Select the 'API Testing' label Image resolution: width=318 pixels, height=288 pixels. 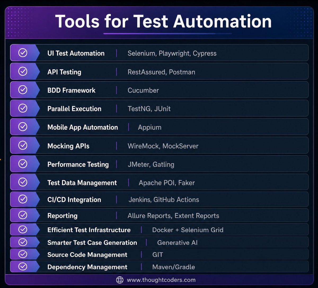pyautogui.click(x=64, y=72)
